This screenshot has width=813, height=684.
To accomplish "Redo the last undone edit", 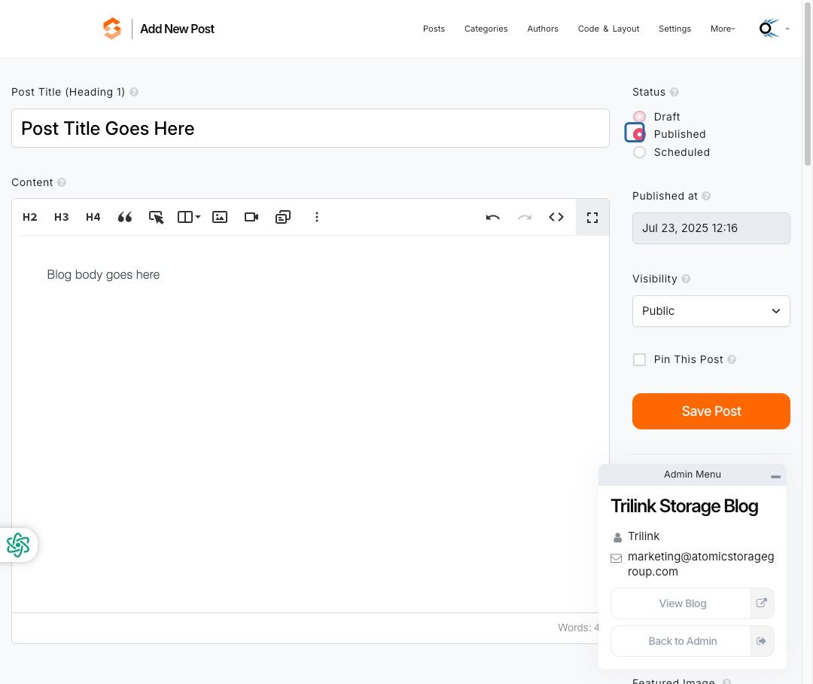I will (525, 217).
